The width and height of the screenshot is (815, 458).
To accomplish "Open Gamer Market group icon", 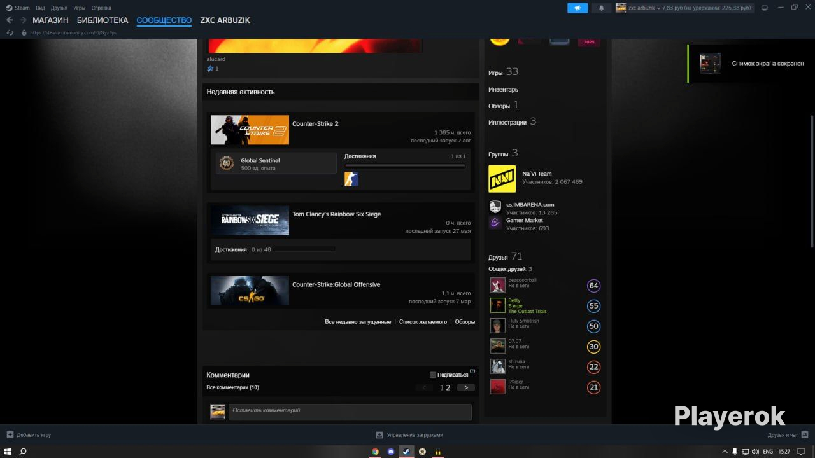I will [495, 223].
